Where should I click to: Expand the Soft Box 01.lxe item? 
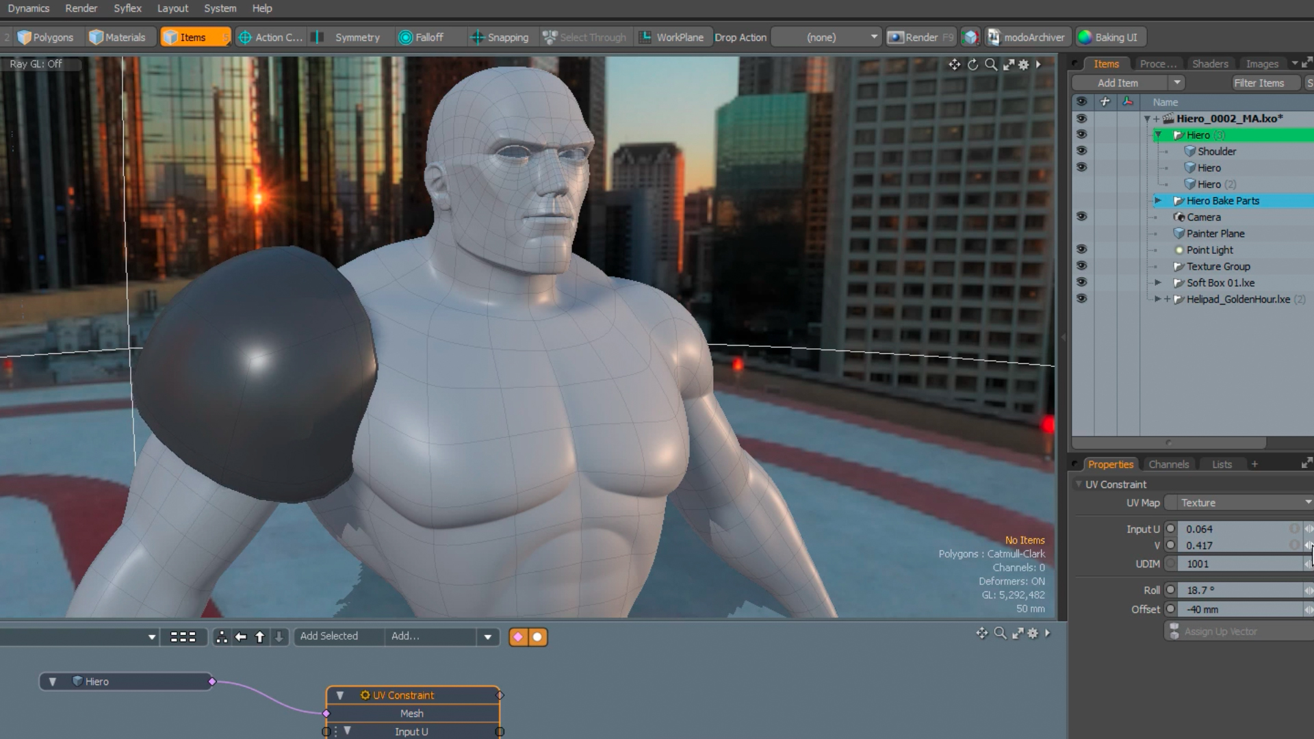tap(1157, 283)
